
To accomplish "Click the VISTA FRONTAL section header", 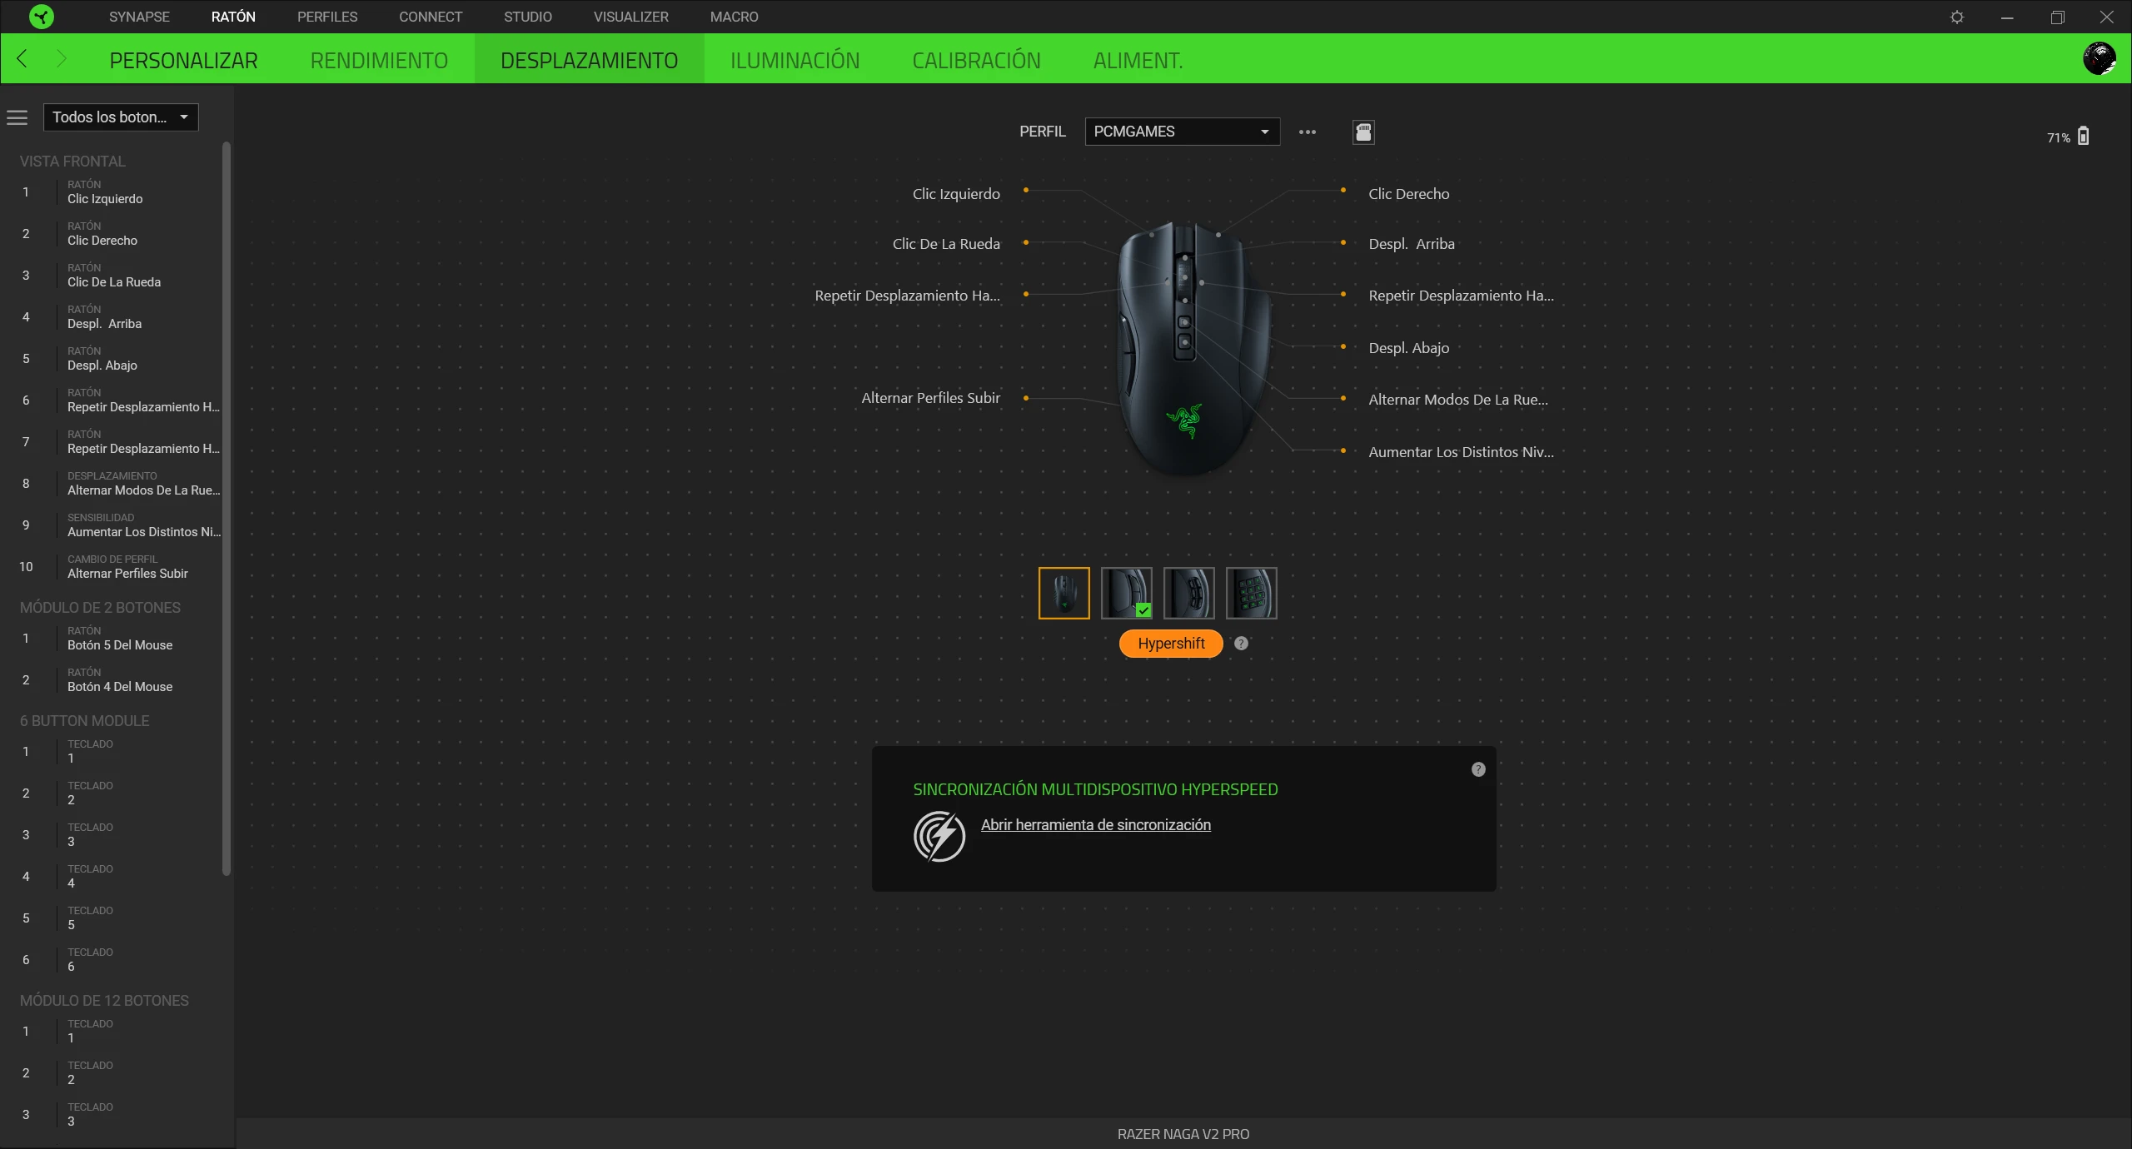I will pyautogui.click(x=72, y=162).
